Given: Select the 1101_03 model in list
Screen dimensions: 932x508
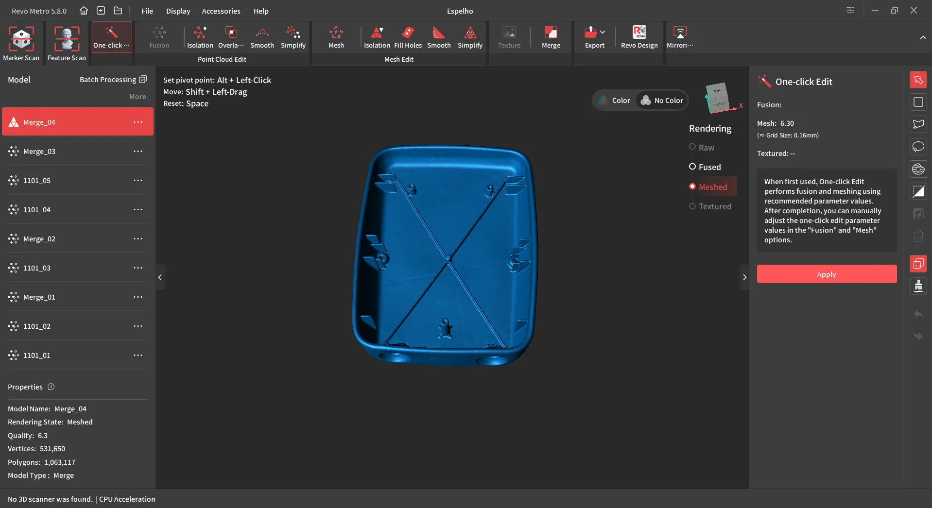Looking at the screenshot, I should [78, 268].
